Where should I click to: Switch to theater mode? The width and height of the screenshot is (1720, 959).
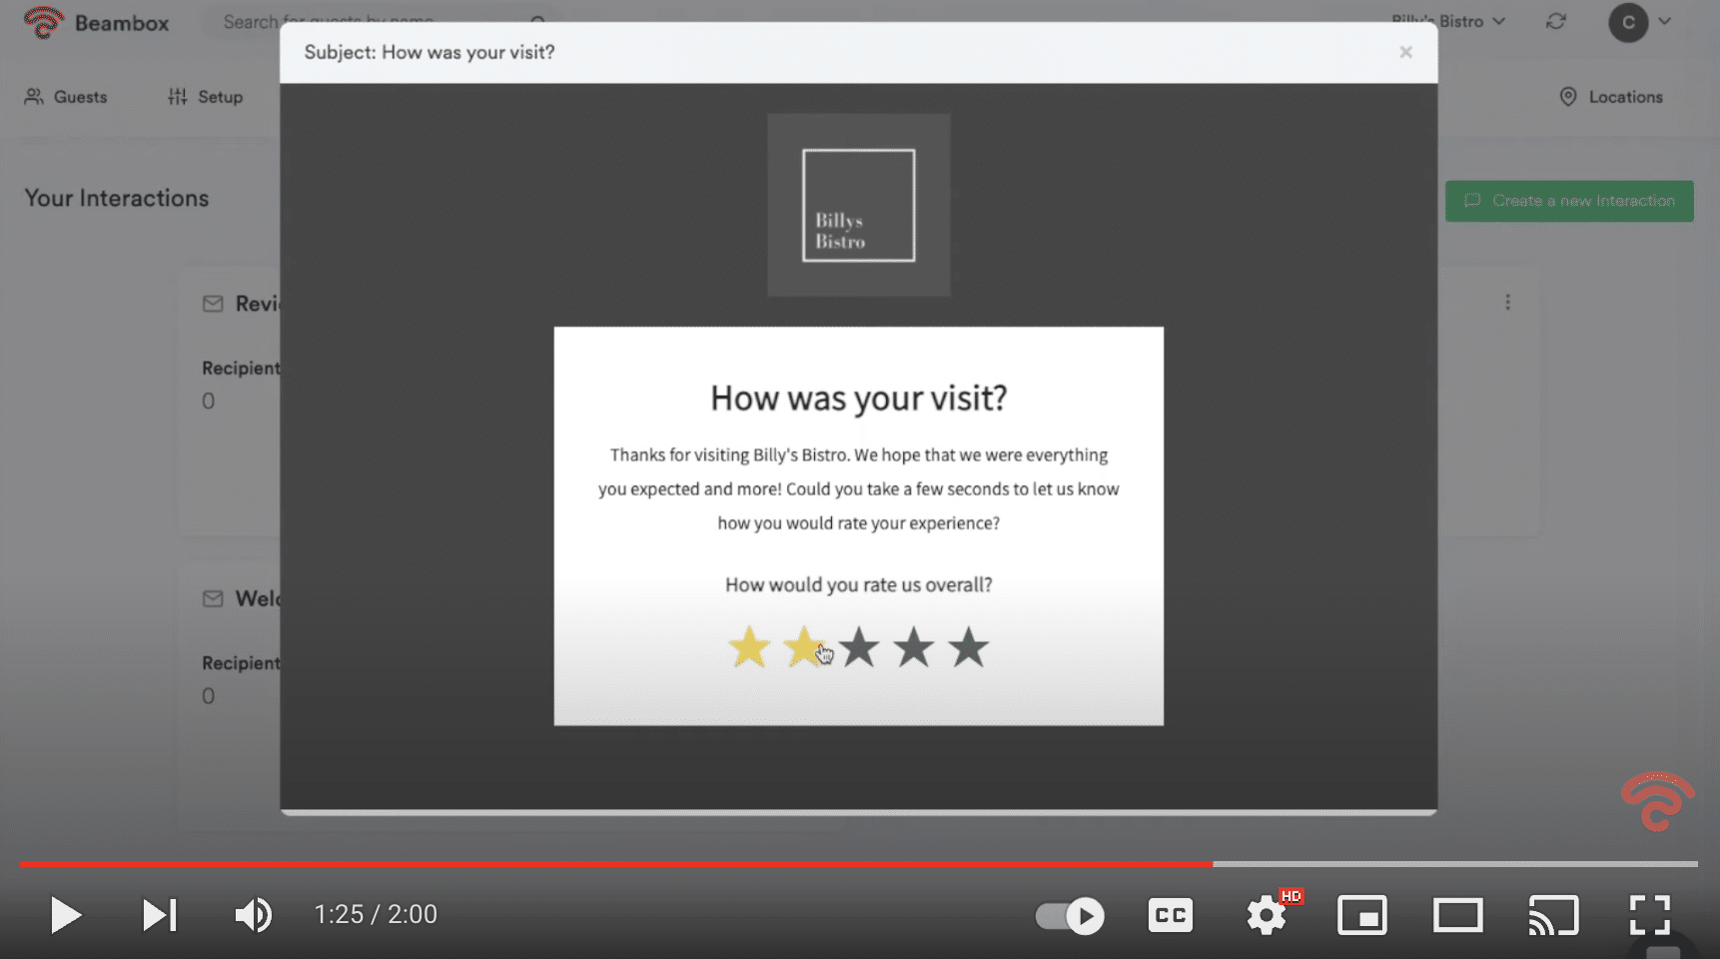tap(1457, 915)
